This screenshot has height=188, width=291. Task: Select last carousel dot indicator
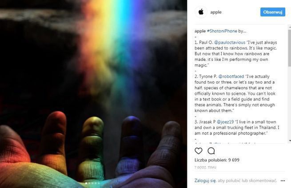click(99, 184)
